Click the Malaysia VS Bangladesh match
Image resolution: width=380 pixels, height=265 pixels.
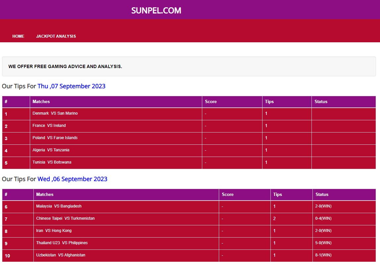59,206
